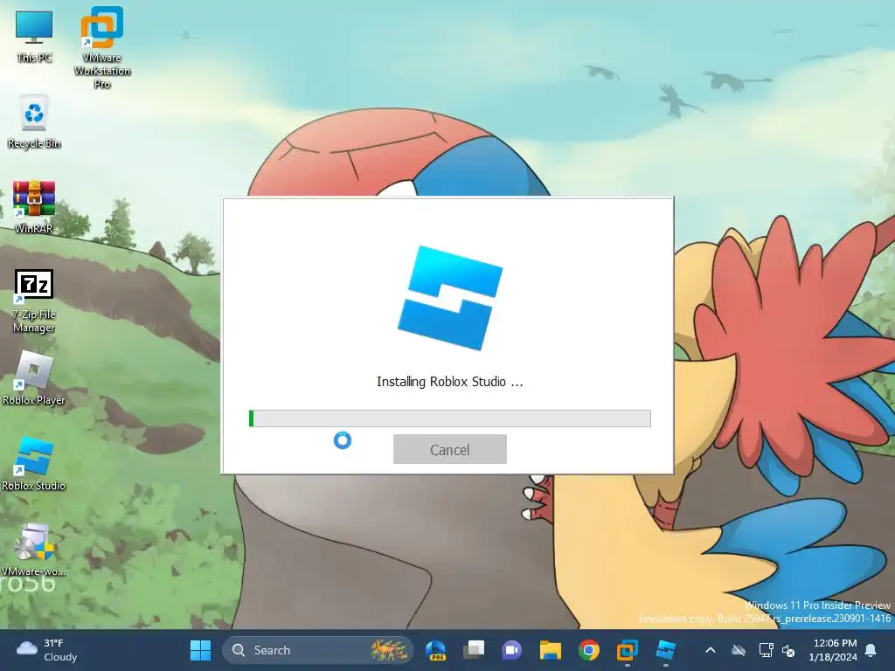Open network status tray icon

[x=766, y=650]
